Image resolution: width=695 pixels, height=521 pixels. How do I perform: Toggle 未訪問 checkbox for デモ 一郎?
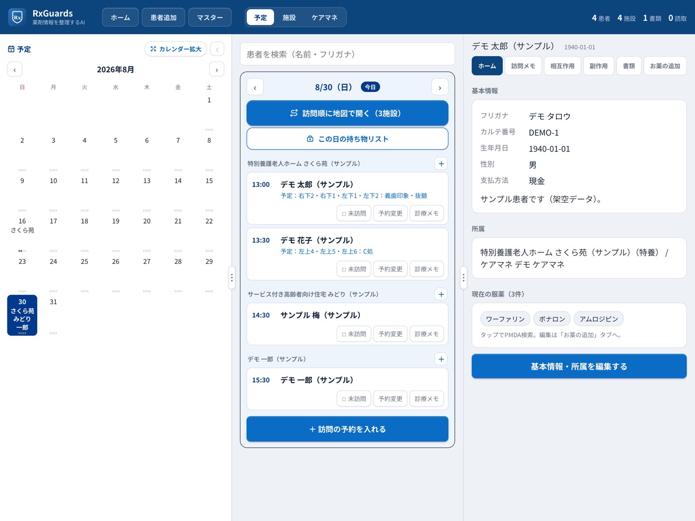pos(354,399)
